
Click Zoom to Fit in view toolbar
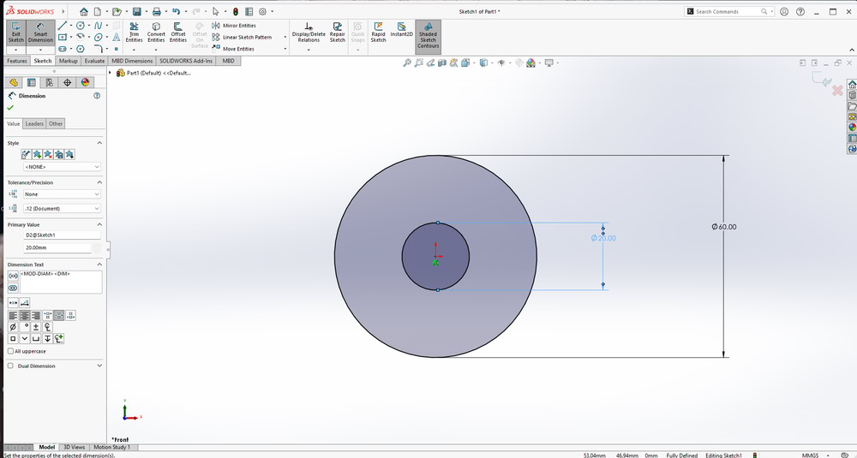[406, 62]
